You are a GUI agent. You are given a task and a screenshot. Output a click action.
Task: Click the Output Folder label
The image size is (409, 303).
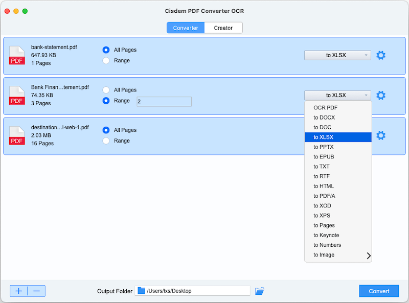[x=115, y=291]
